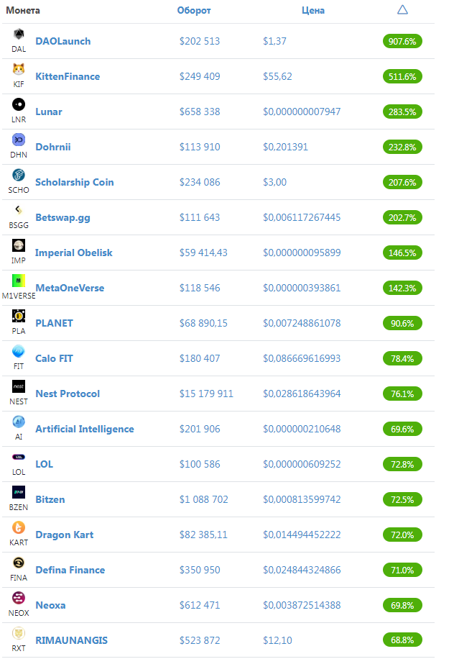This screenshot has height=659, width=454.
Task: Open the Imperial Obelisk coin link
Action: (74, 253)
